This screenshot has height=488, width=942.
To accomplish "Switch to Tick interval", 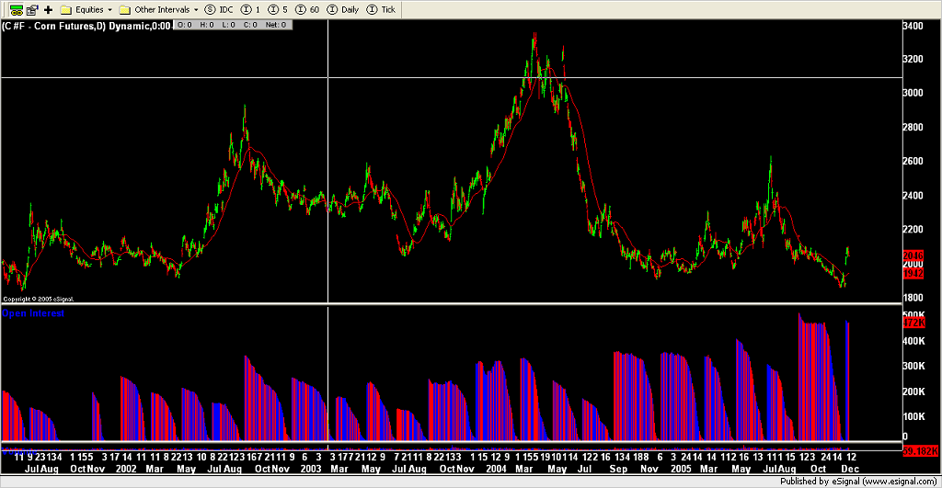I will [x=381, y=9].
